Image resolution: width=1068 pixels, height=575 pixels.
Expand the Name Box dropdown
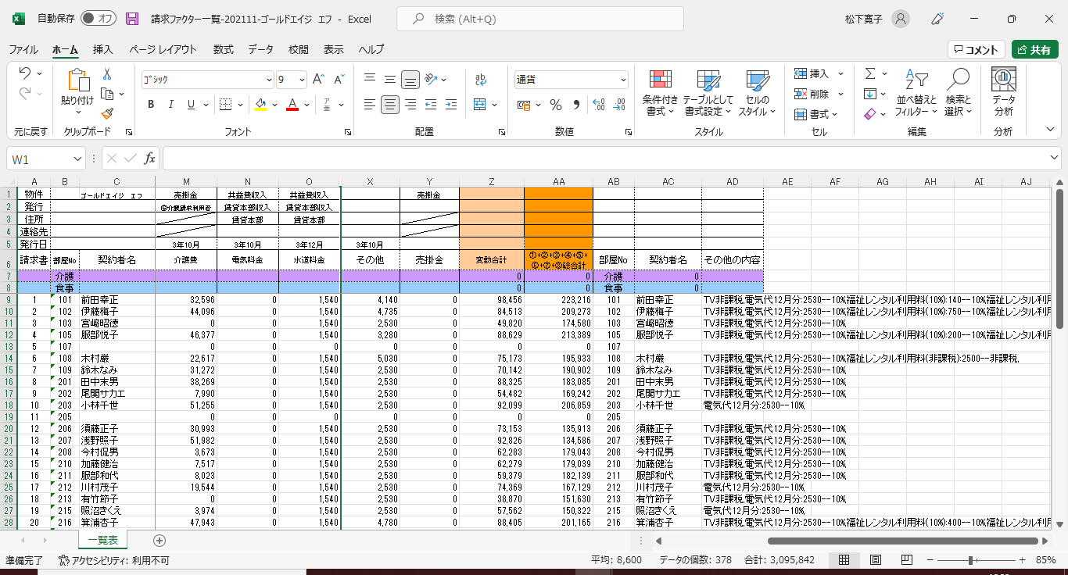pyautogui.click(x=77, y=159)
